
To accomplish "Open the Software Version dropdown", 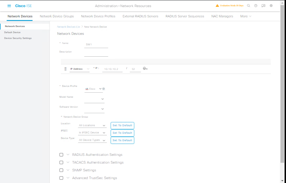I will tap(94, 109).
